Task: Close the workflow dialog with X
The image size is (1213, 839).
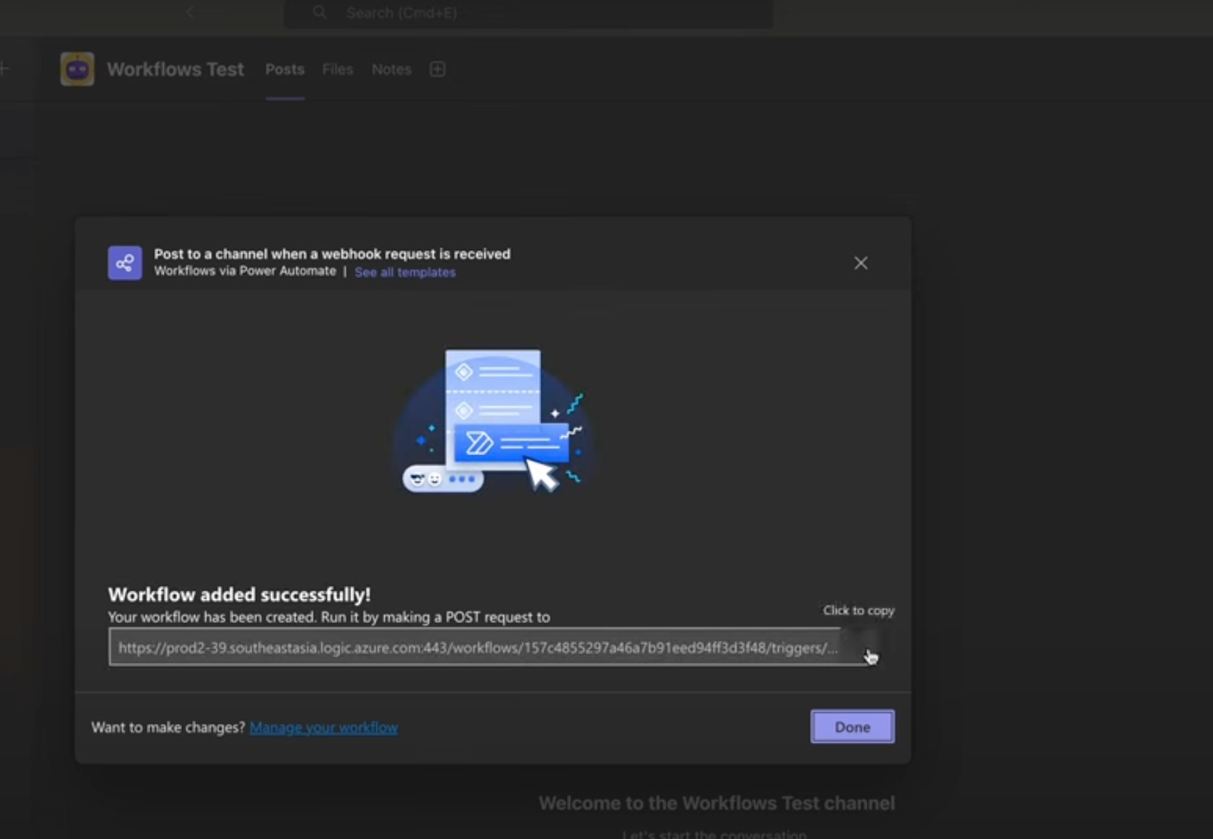Action: pyautogui.click(x=861, y=263)
